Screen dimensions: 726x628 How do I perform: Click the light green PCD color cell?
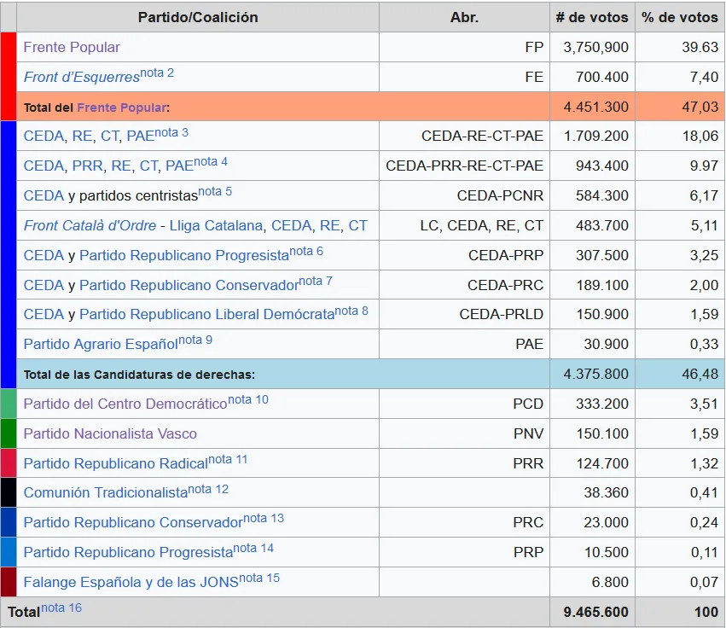(9, 404)
